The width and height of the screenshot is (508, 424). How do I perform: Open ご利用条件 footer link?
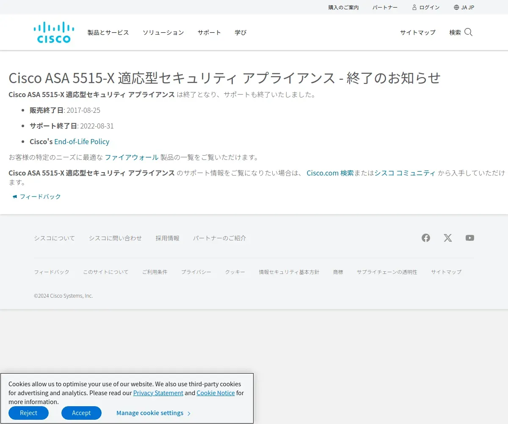(x=155, y=272)
